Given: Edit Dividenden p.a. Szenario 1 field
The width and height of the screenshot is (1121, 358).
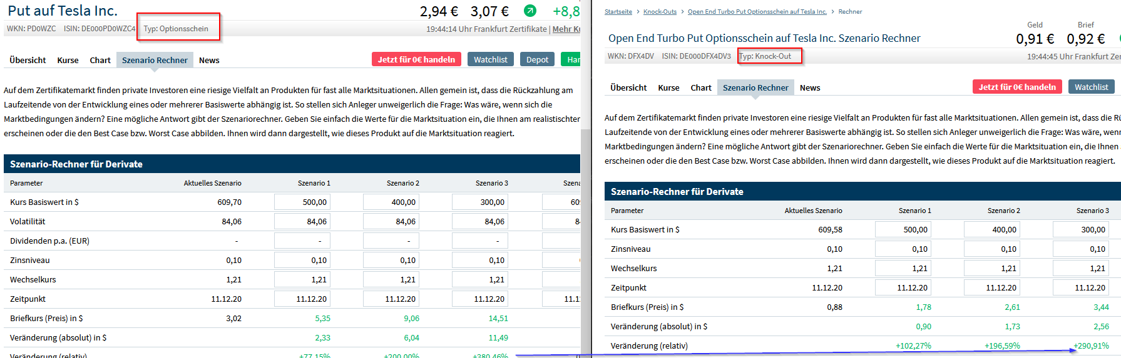Looking at the screenshot, I should (302, 241).
